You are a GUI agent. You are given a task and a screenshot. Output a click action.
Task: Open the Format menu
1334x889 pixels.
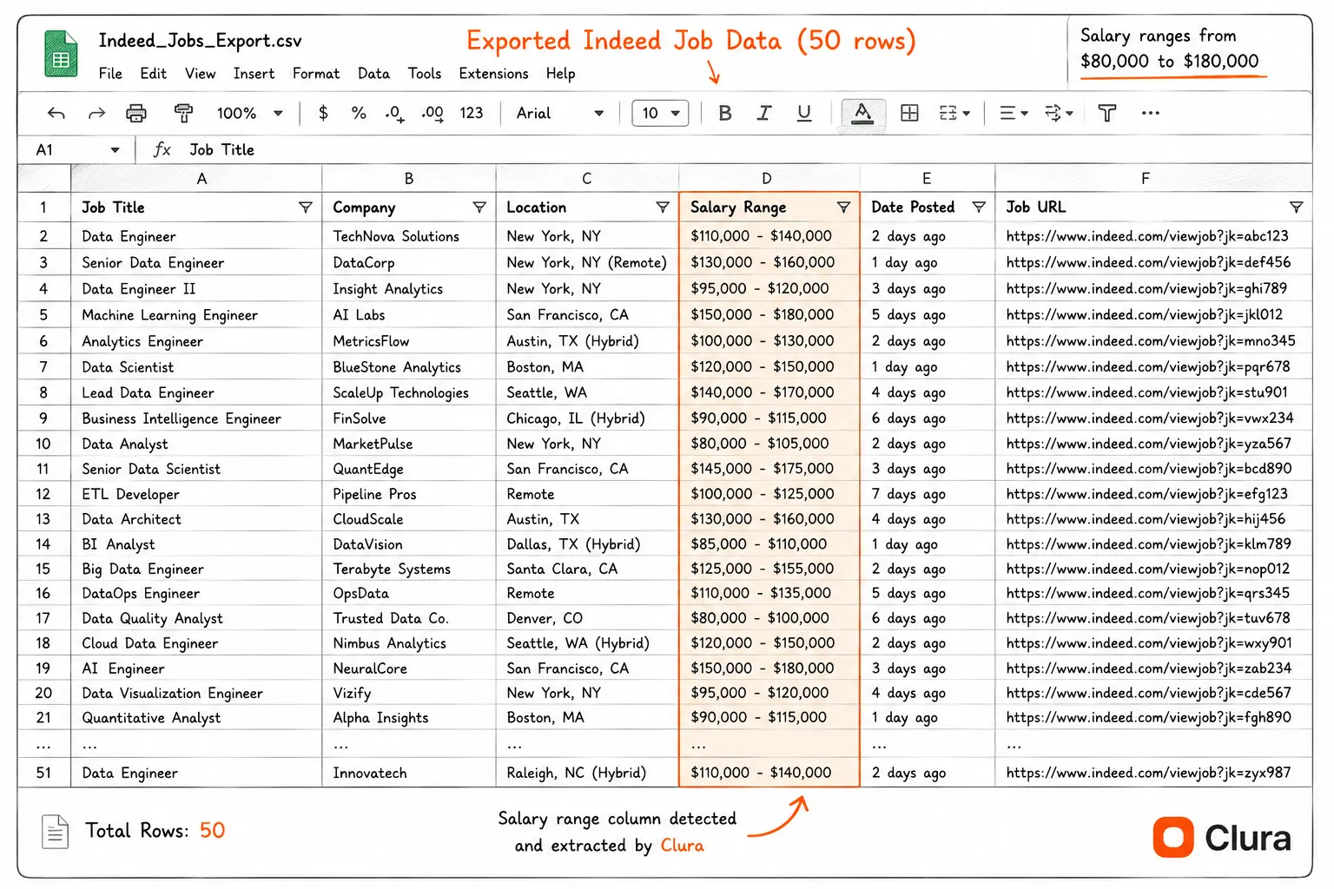[x=316, y=74]
